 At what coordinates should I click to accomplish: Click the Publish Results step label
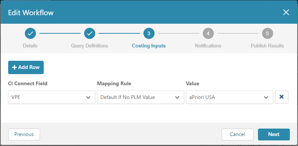click(x=267, y=46)
